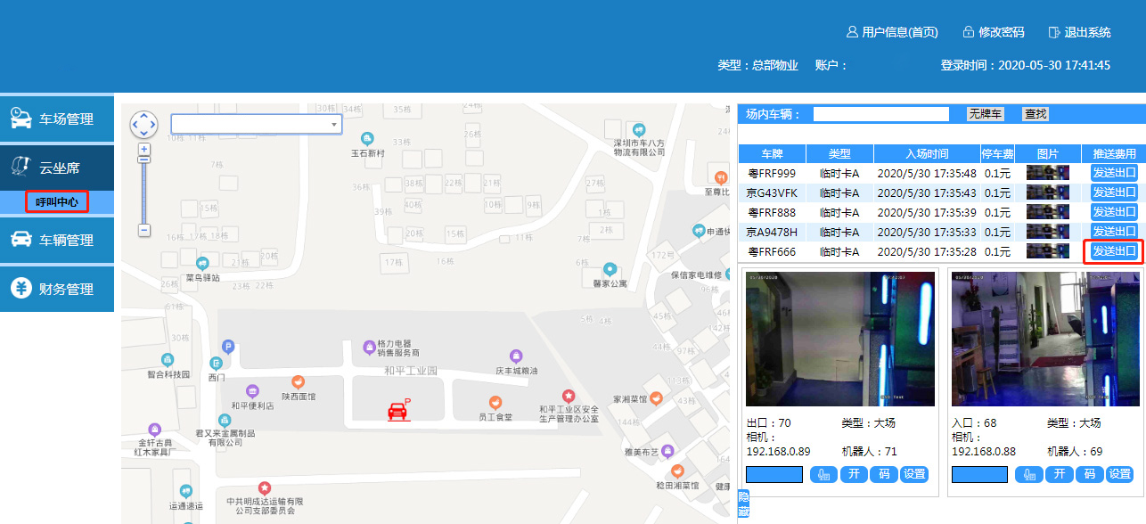Send 京G43VFK to exit with 发送出口
The image size is (1146, 524).
point(1114,192)
